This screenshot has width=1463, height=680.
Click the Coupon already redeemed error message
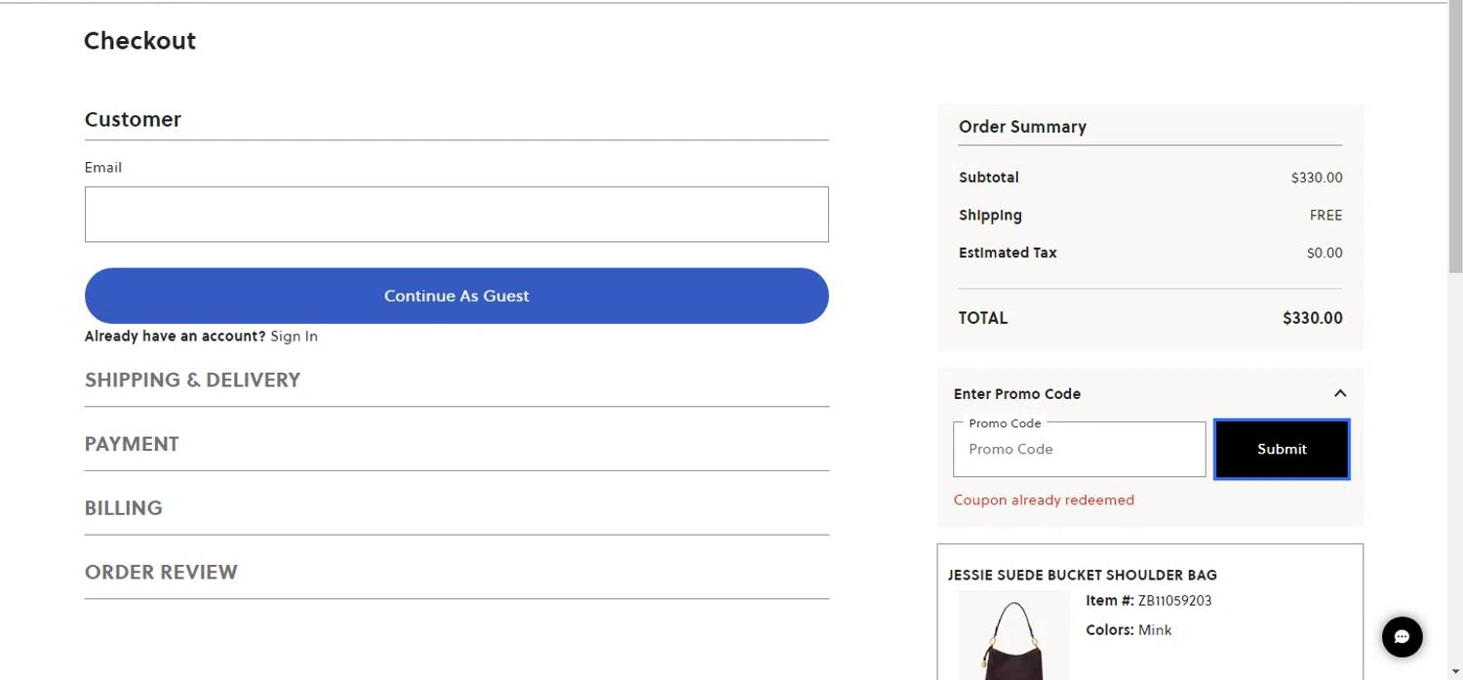1044,500
